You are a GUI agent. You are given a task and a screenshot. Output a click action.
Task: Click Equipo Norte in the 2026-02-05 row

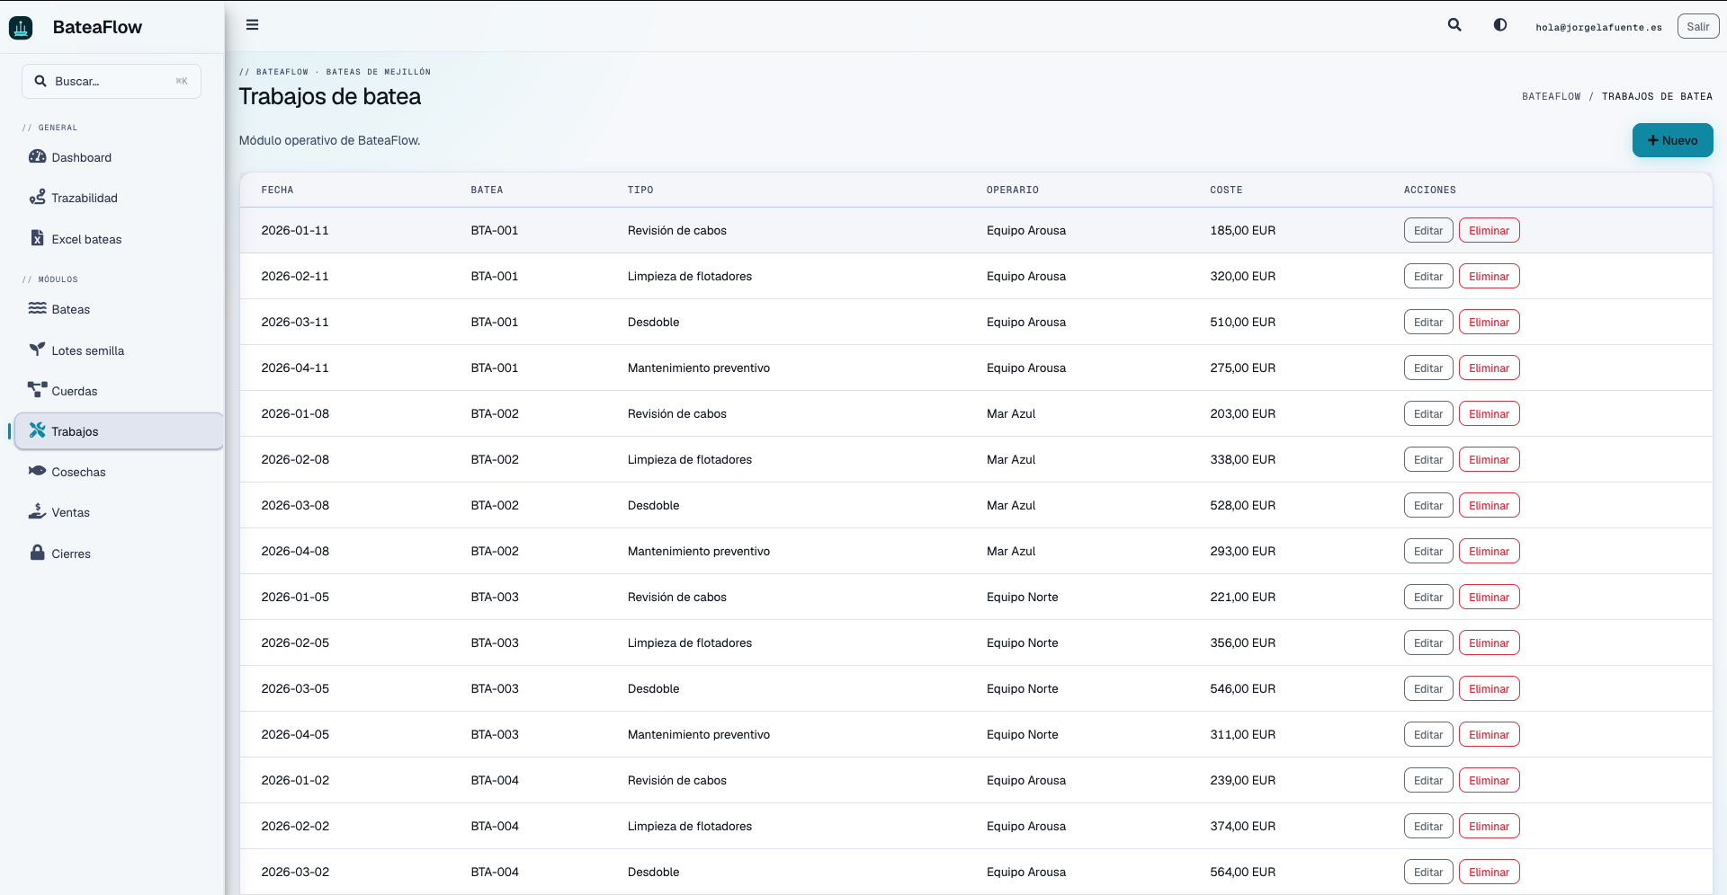click(1022, 642)
